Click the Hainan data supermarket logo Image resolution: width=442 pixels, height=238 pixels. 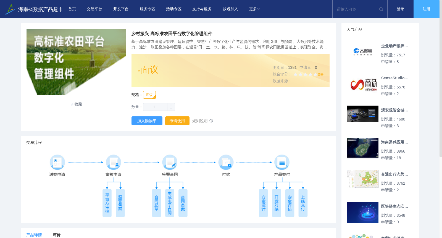(10, 9)
